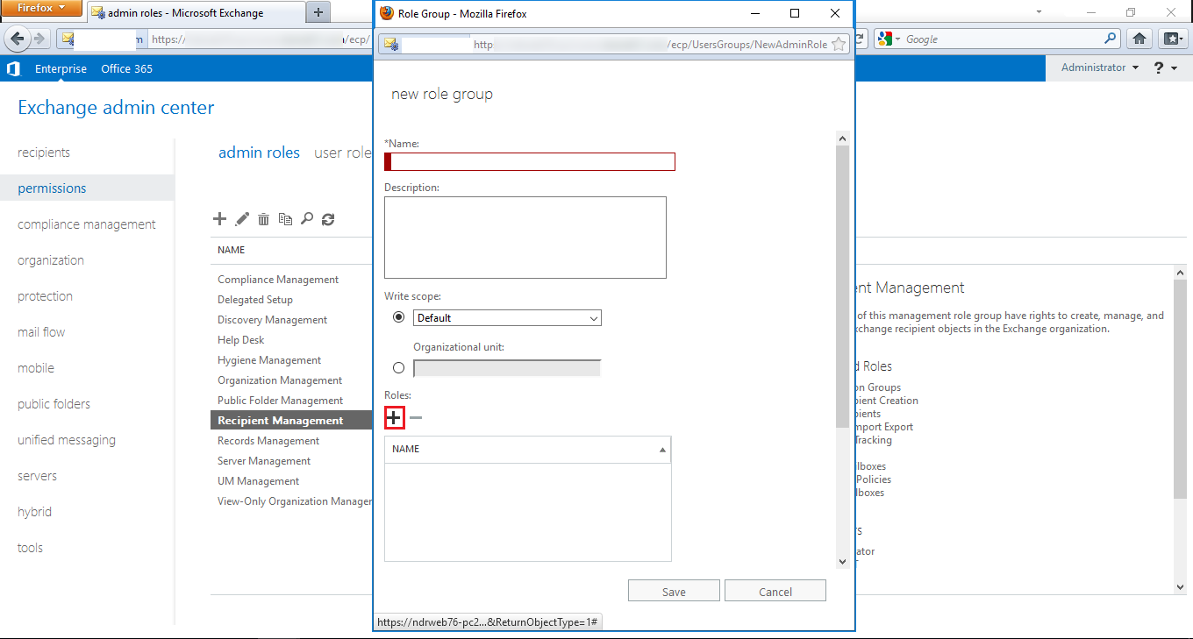Click the copy role group icon

[x=285, y=219]
